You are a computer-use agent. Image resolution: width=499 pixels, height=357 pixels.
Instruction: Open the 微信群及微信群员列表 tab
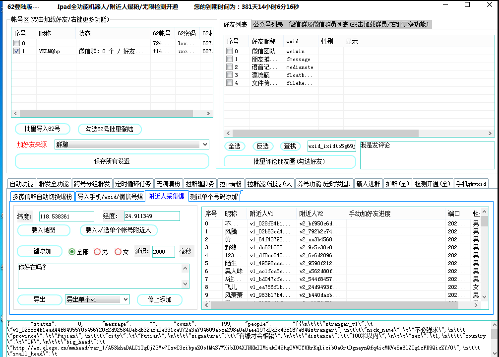coord(359,24)
